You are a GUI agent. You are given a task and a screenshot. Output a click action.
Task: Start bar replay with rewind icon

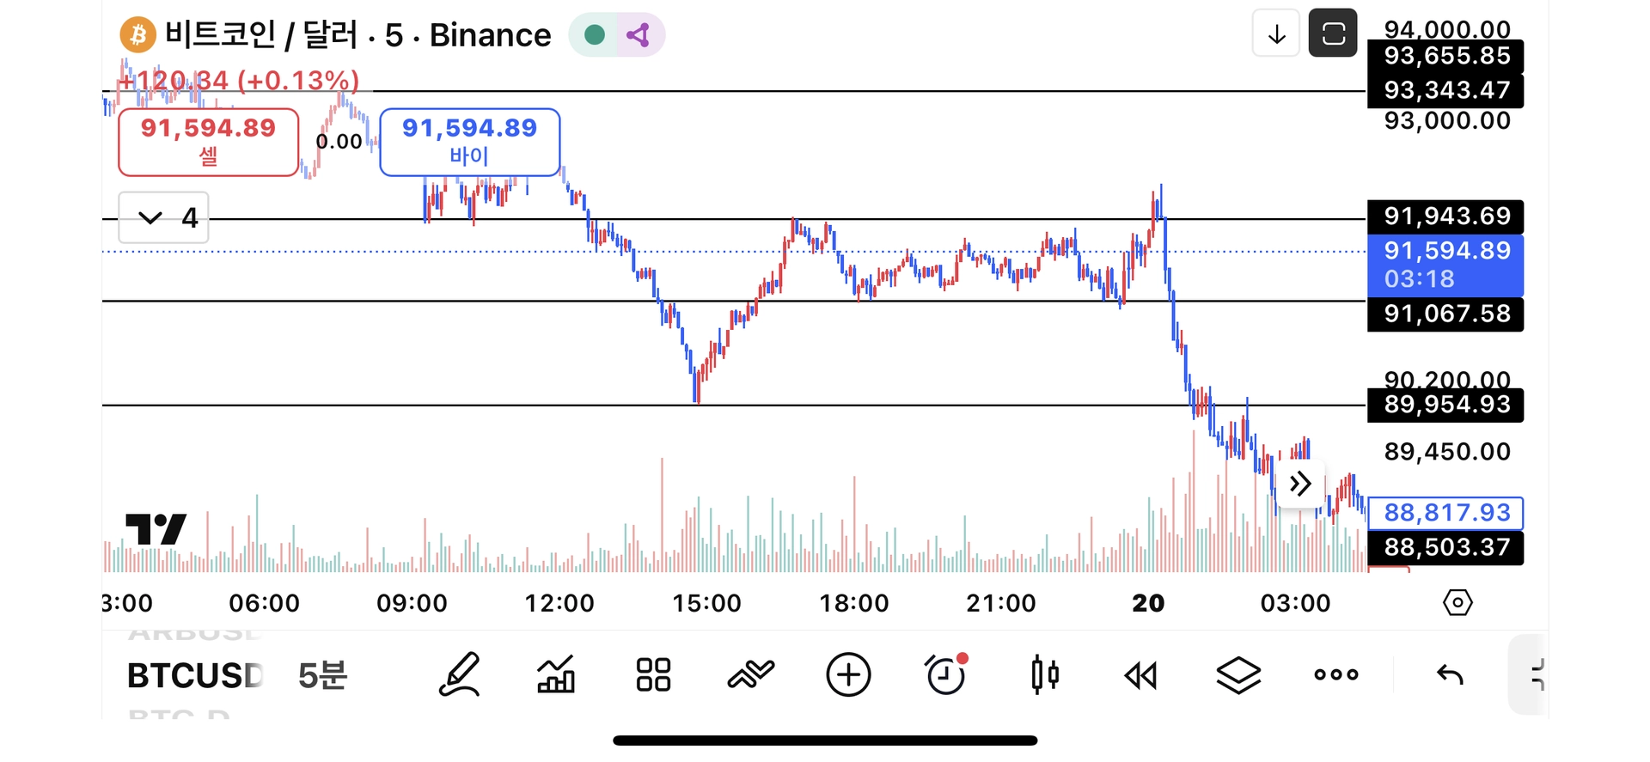coord(1141,675)
